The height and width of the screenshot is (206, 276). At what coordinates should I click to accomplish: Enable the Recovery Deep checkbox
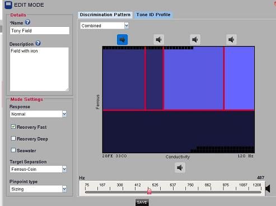click(x=13, y=138)
